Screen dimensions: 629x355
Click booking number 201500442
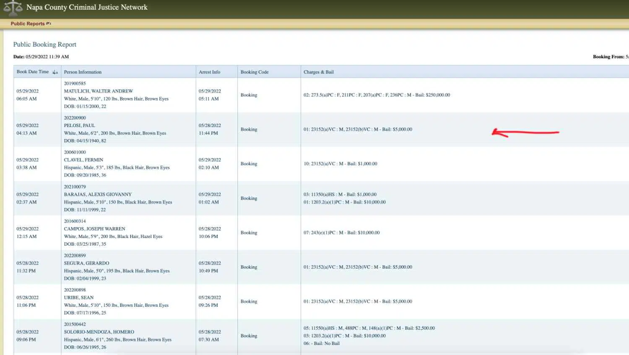tap(75, 324)
